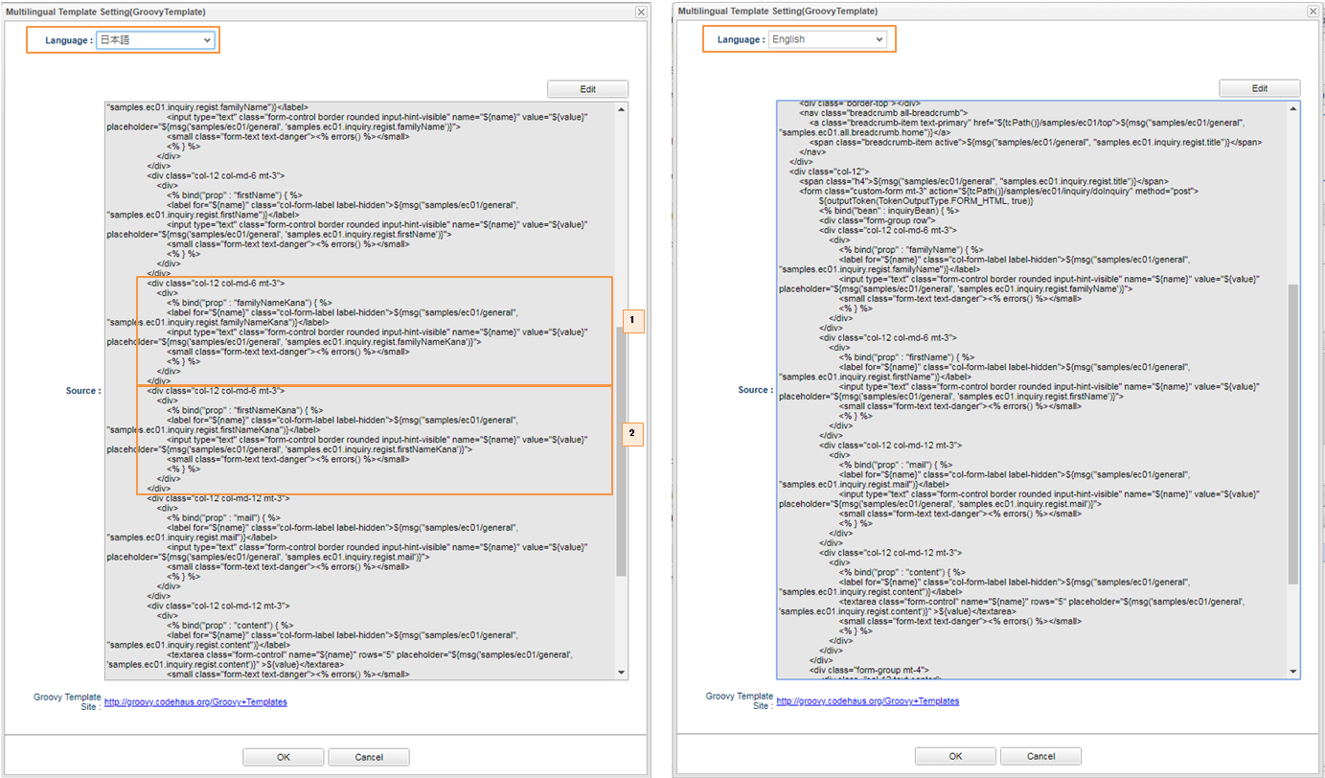Click the firstNameKana bind line in source
This screenshot has height=778, width=1325.
coord(244,409)
